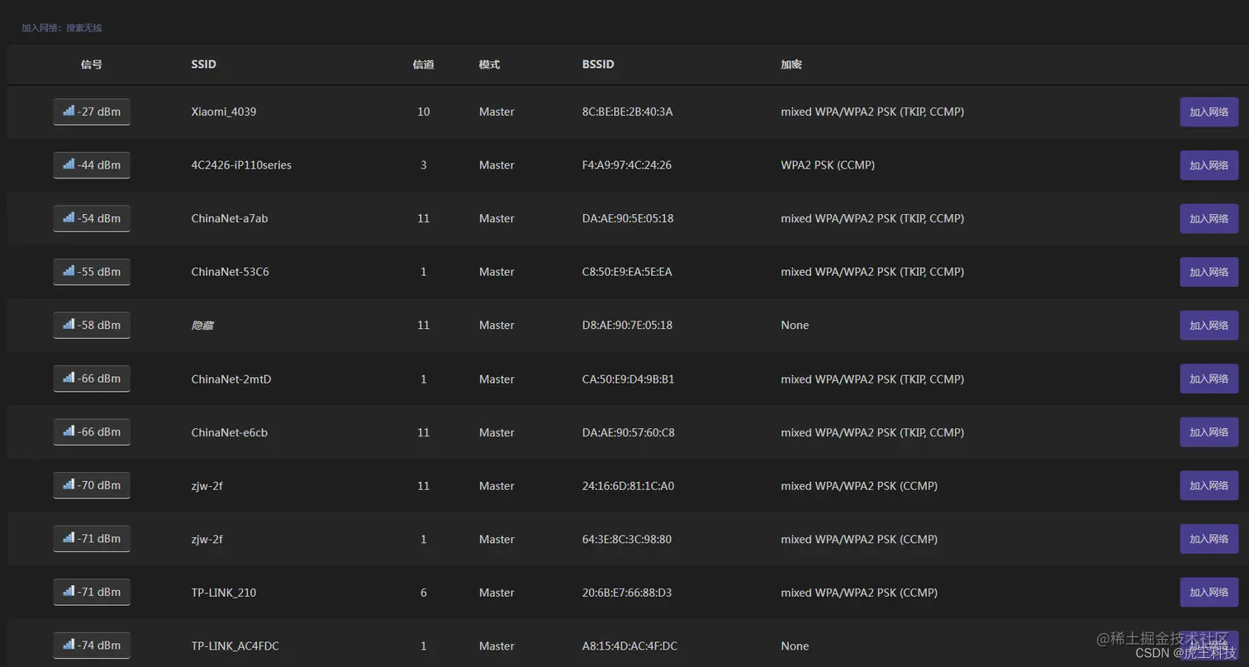Click the -70 dBm signal badge

pyautogui.click(x=92, y=485)
